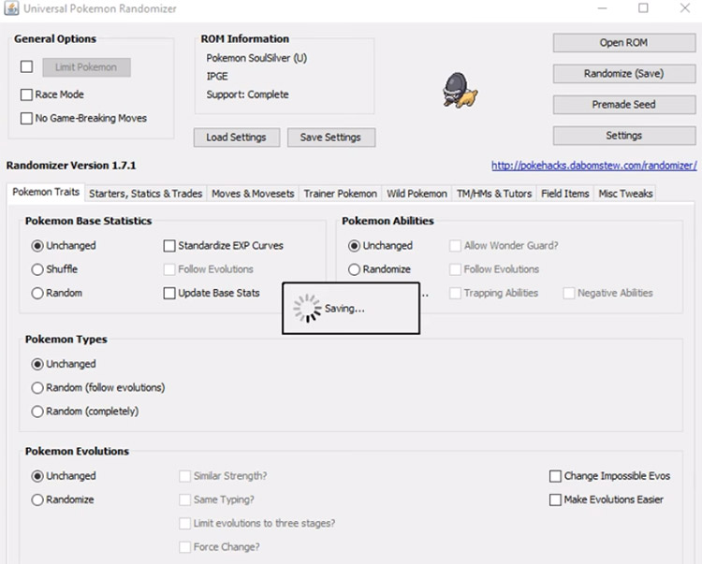702x564 pixels.
Task: Open the Settings button menu
Action: point(623,135)
